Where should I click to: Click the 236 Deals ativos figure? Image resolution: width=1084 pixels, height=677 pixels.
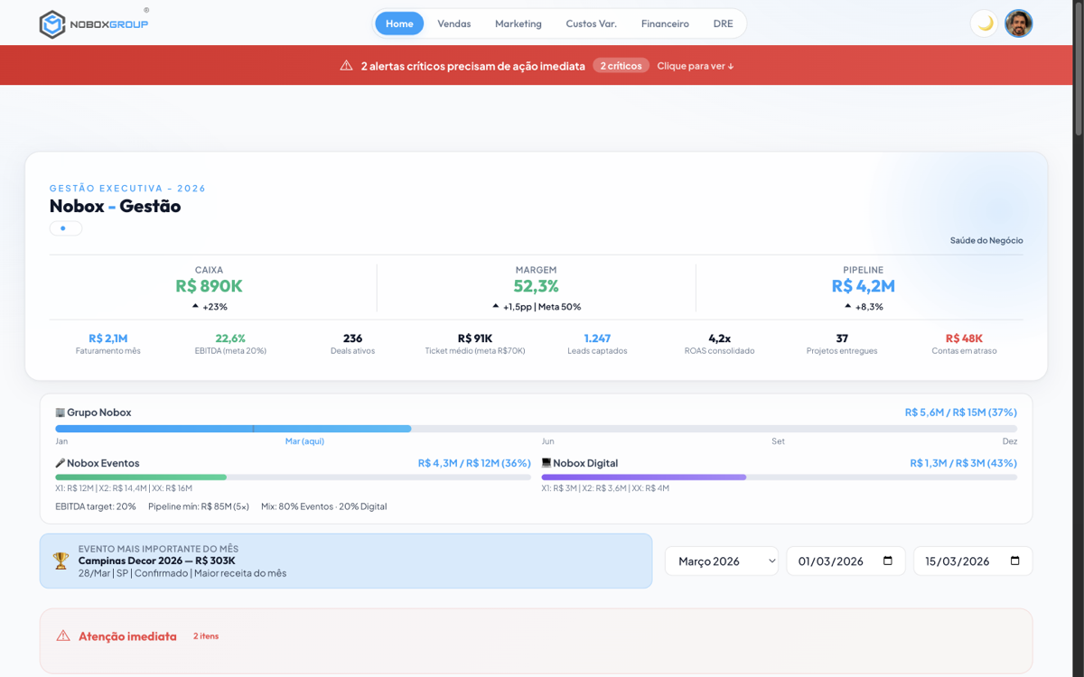(x=352, y=338)
